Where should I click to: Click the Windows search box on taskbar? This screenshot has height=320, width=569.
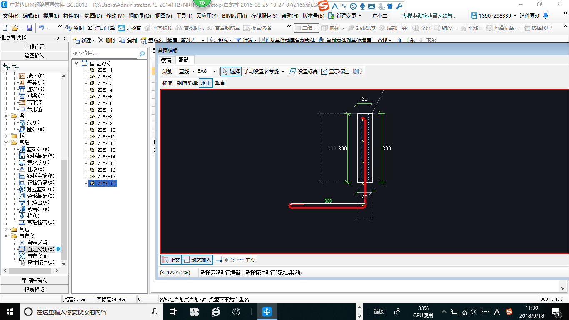click(91, 312)
